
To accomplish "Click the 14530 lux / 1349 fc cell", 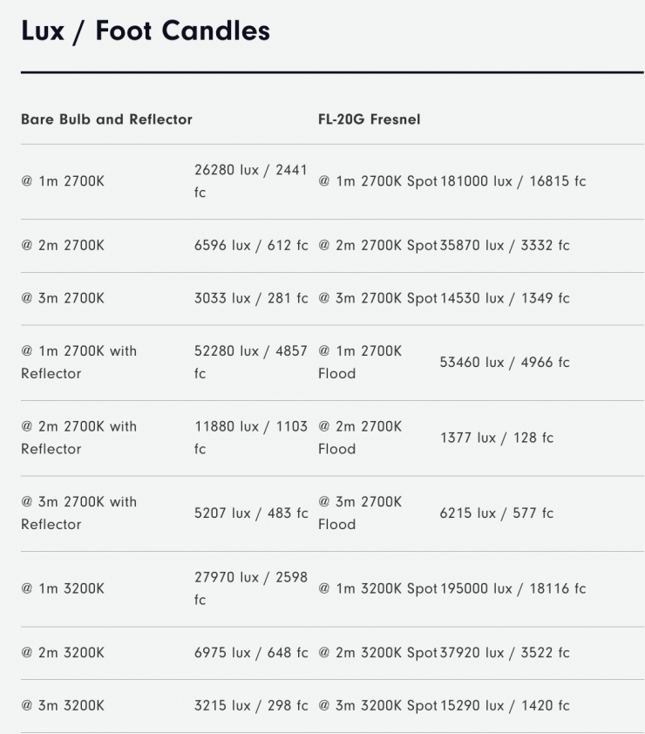I will point(505,298).
